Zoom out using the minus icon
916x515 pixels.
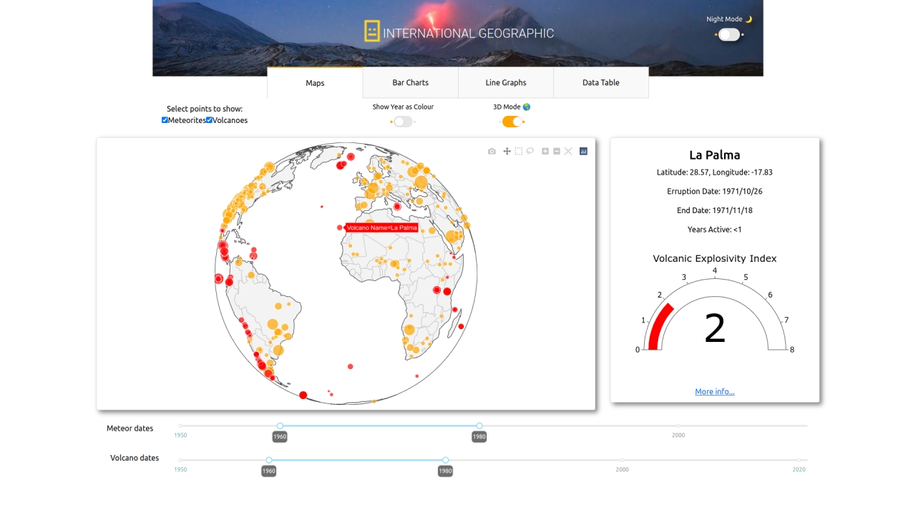[557, 151]
